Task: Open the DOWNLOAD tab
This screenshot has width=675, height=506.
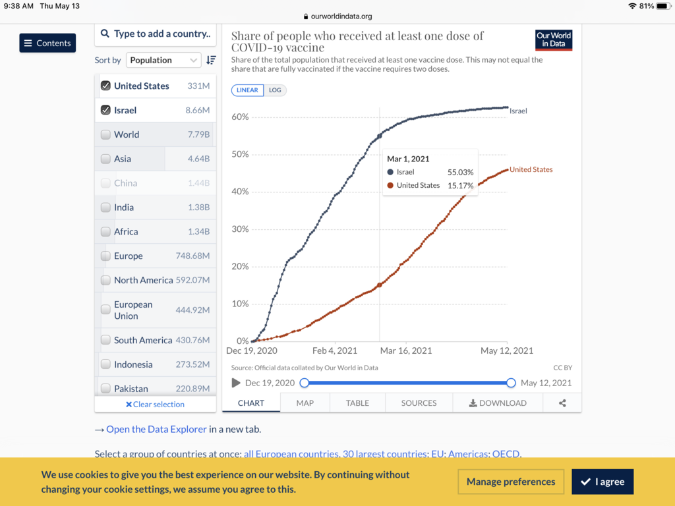Action: [498, 403]
